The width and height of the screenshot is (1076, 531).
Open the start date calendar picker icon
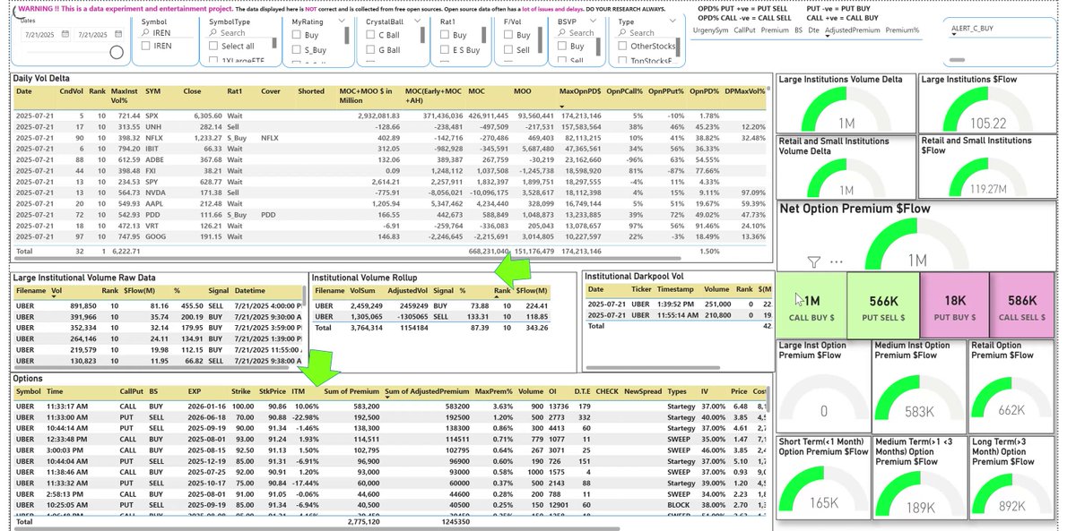click(65, 34)
